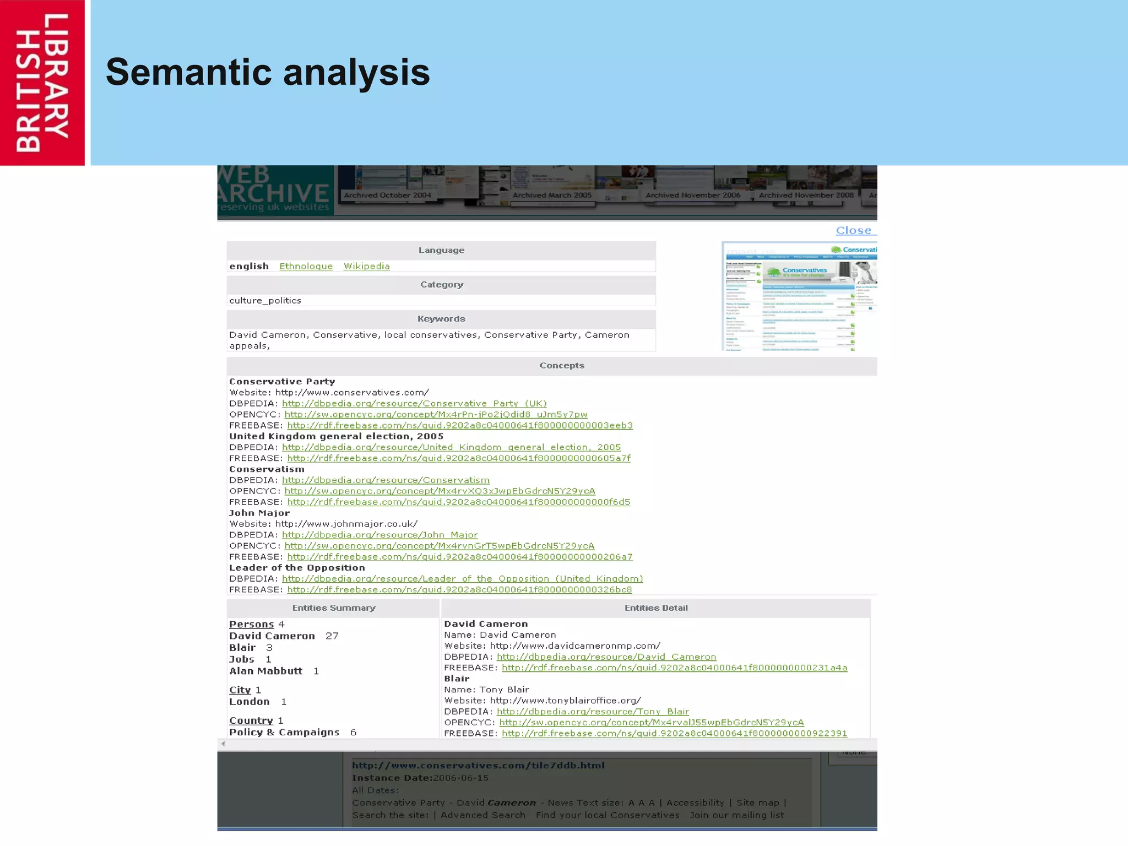1128x846 pixels.
Task: Open Freebase link ending 3eeb3
Action: [460, 425]
